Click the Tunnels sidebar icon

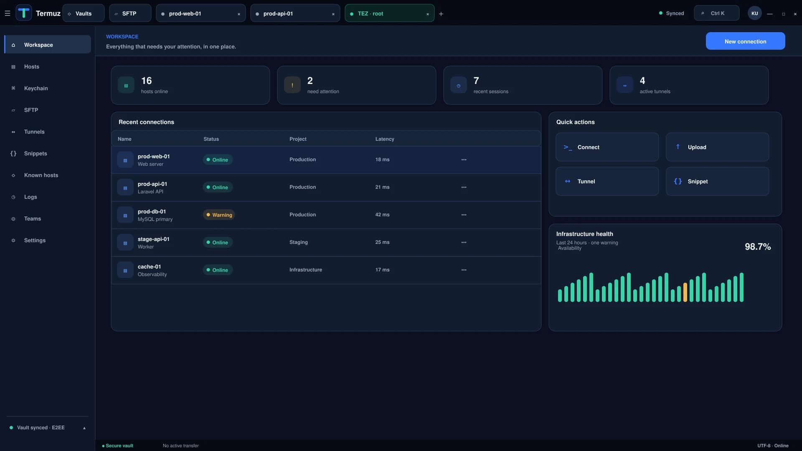(x=13, y=132)
